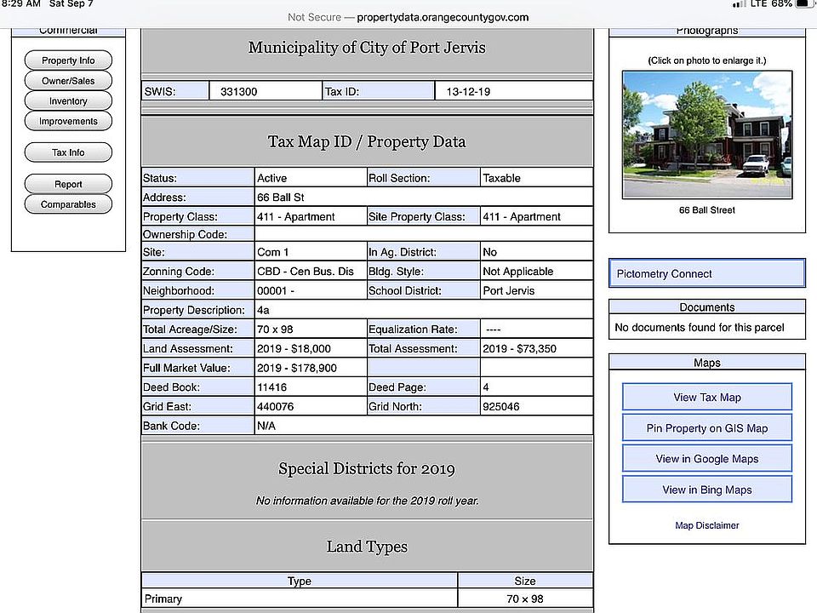The width and height of the screenshot is (817, 613).
Task: Click the 66 Ball Street photo caption
Action: [x=707, y=210]
